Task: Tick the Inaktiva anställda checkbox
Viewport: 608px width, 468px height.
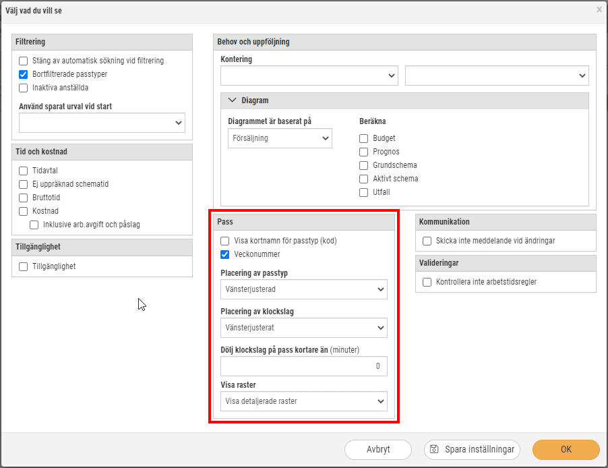Action: click(24, 88)
